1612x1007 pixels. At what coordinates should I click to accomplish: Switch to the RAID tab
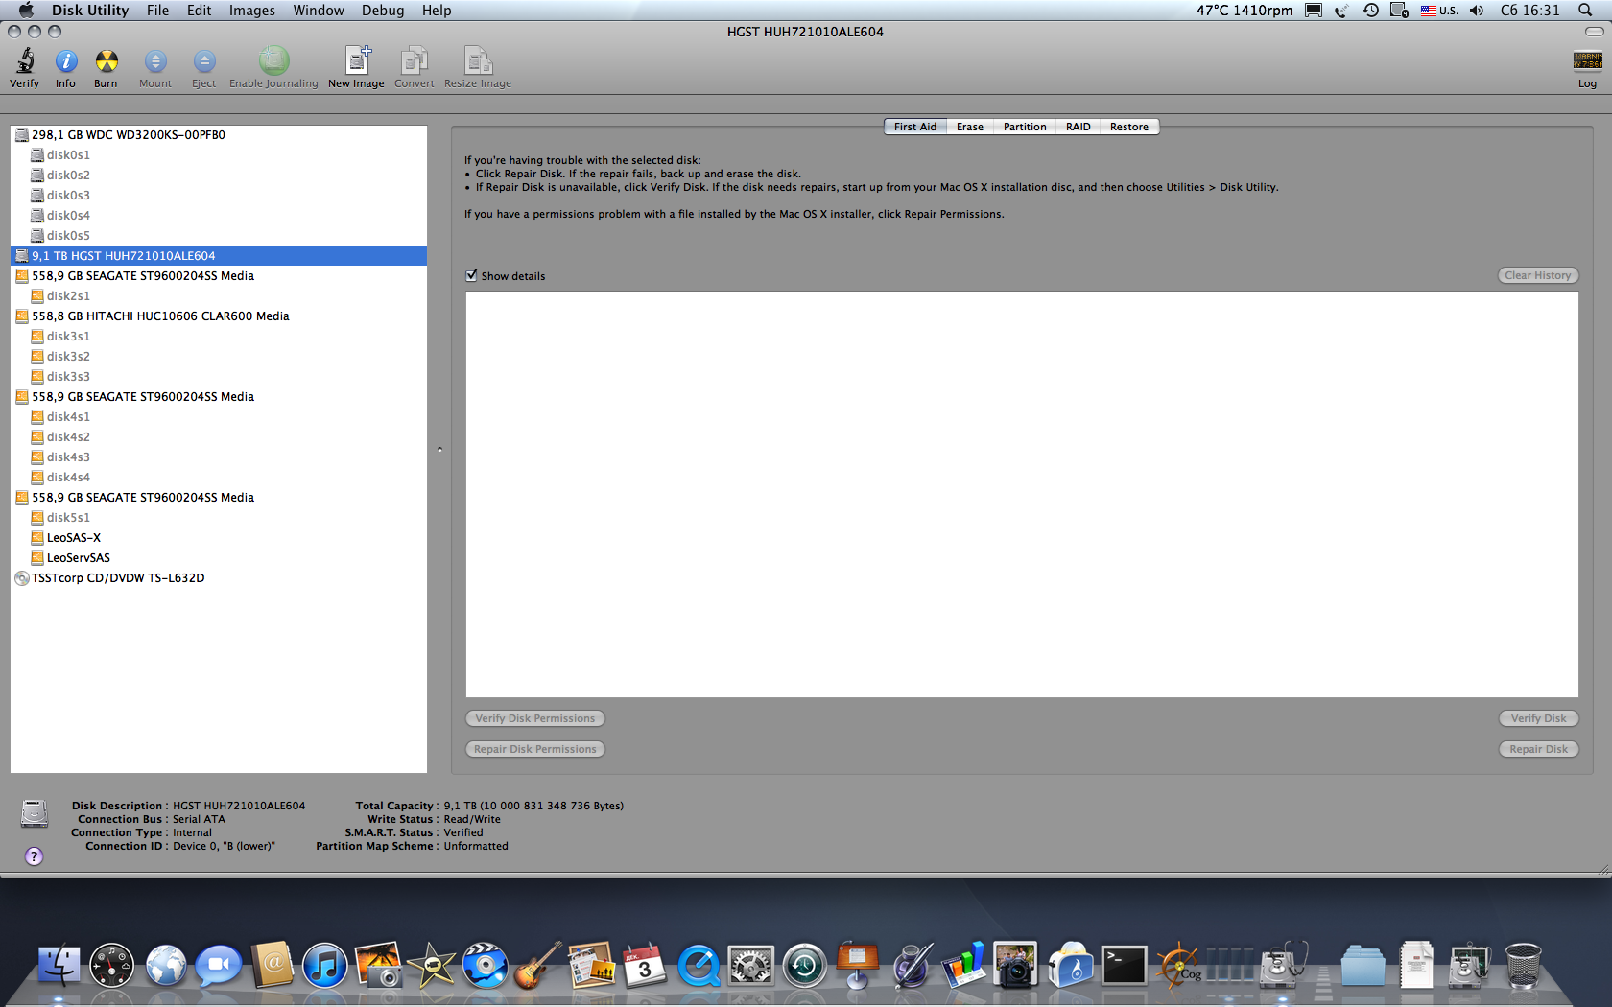click(x=1079, y=127)
